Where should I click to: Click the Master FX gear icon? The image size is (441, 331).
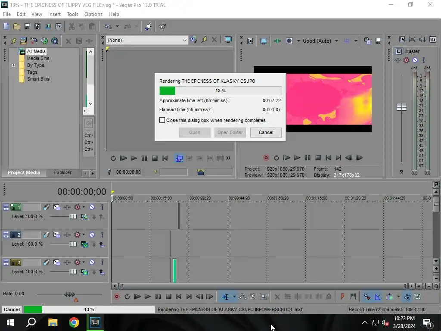coord(406,60)
